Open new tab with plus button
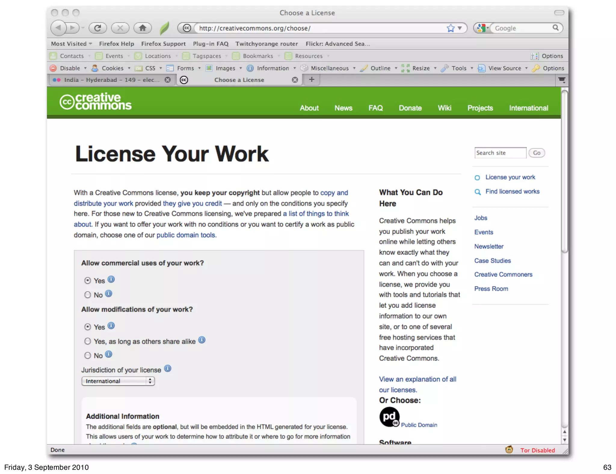 point(312,80)
